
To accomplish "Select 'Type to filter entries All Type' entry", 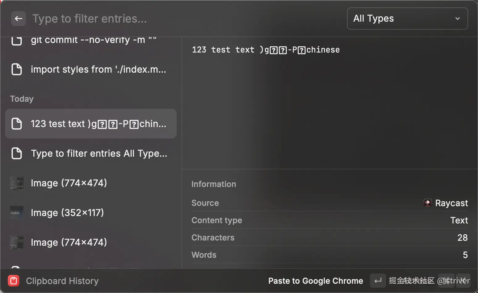I will 91,153.
